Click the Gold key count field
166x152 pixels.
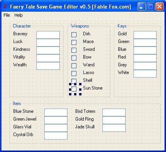[145, 35]
